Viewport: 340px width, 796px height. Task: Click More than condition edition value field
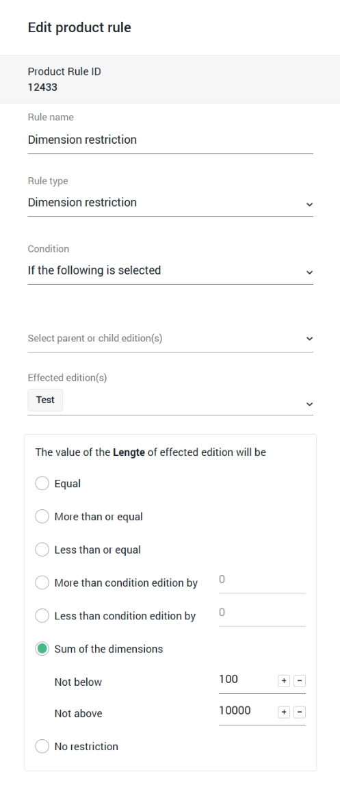point(262,580)
